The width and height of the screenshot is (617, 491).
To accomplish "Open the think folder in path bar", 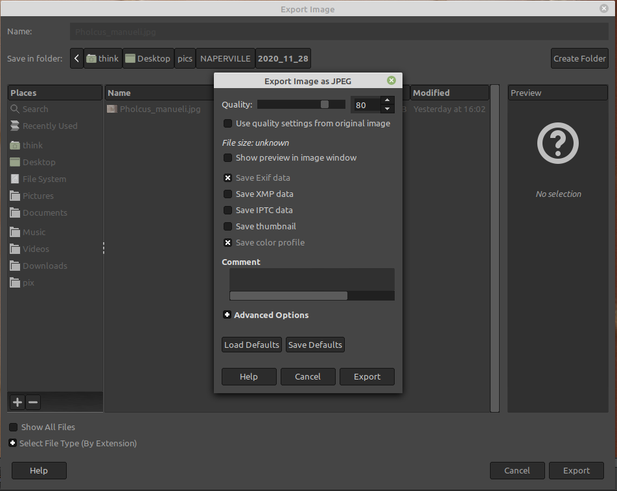I will 102,58.
